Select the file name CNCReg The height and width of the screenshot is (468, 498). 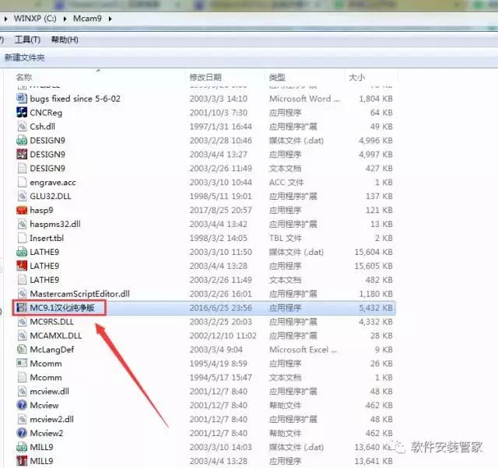pyautogui.click(x=46, y=113)
